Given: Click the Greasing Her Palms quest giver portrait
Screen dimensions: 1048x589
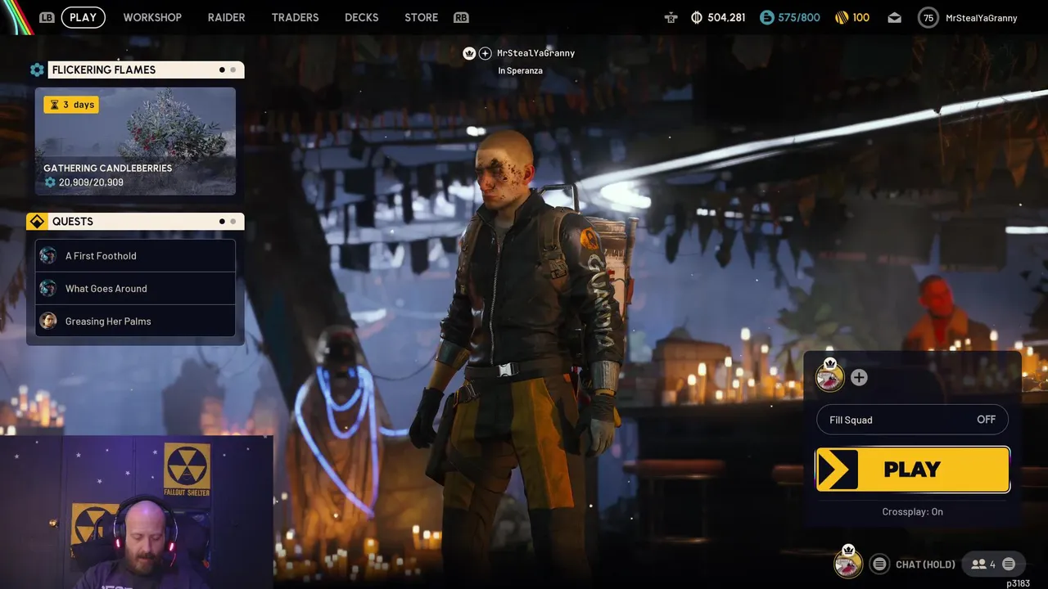Looking at the screenshot, I should [48, 321].
